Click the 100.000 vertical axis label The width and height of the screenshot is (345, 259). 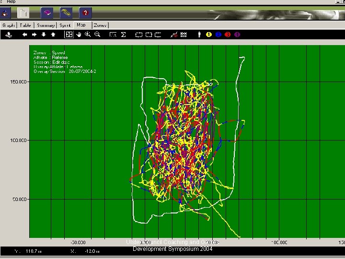pos(18,140)
